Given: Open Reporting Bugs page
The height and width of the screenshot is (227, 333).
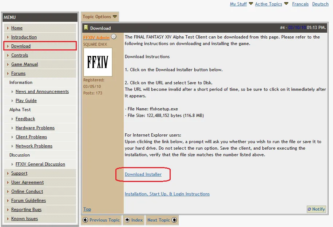Looking at the screenshot, I should click(x=26, y=210).
